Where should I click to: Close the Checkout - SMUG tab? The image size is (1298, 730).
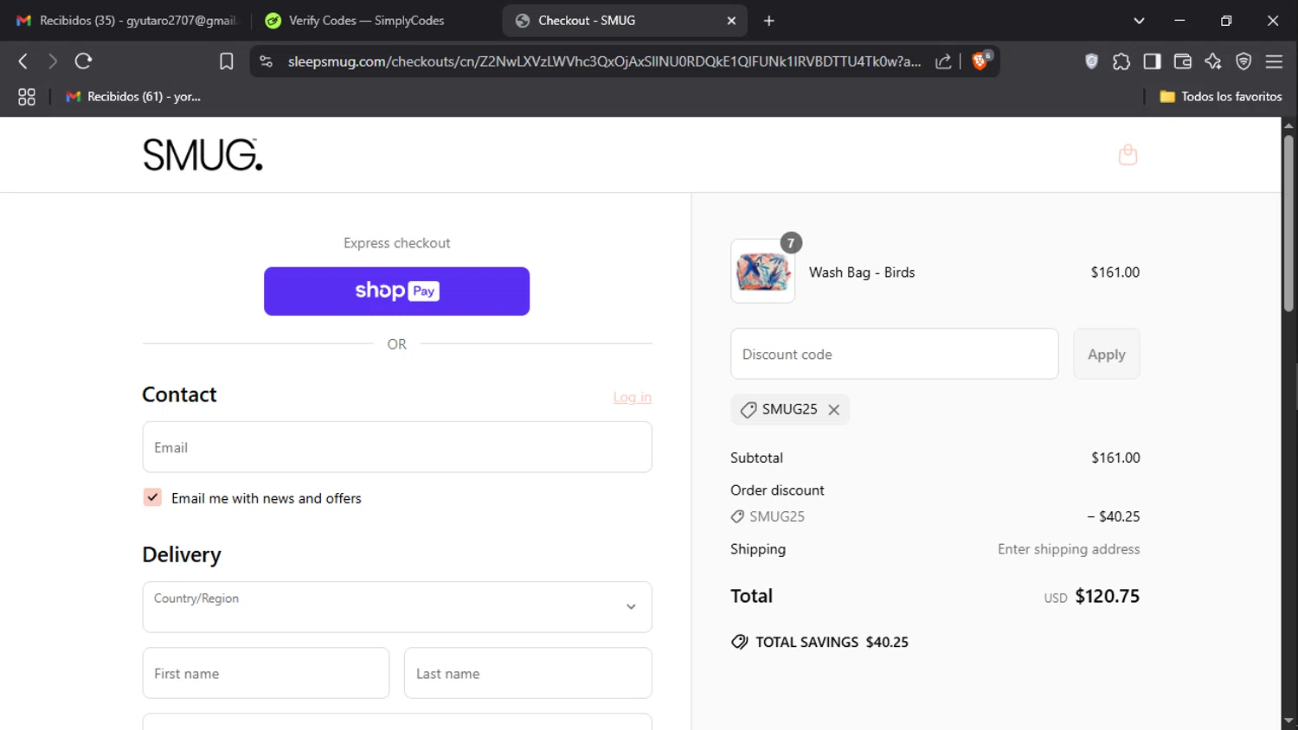(x=731, y=21)
